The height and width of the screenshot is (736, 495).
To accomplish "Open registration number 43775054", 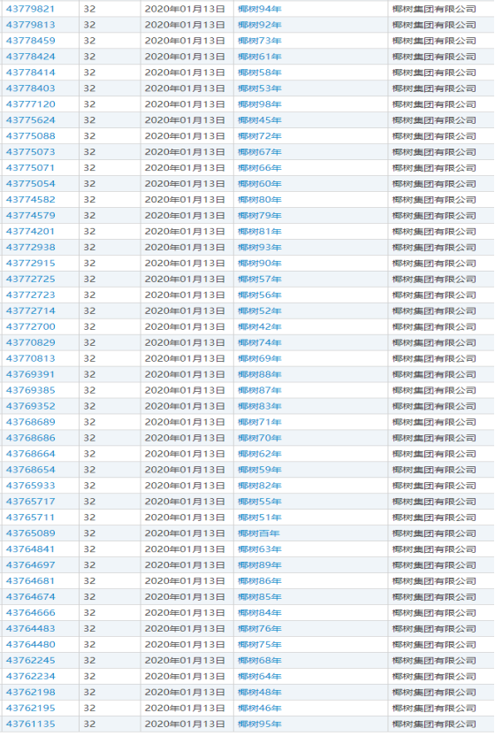I will pyautogui.click(x=31, y=184).
